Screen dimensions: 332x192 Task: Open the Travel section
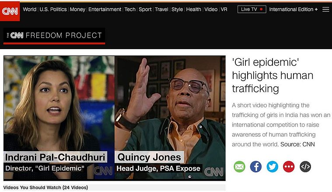[x=161, y=9]
